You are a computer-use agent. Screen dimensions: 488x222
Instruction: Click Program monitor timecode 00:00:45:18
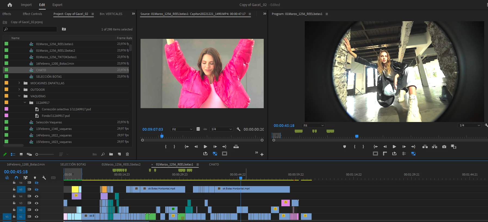coord(284,126)
